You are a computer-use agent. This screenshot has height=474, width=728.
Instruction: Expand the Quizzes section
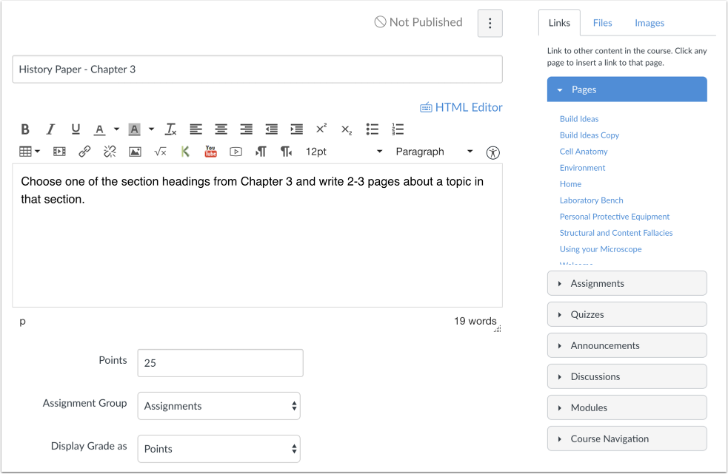click(627, 314)
